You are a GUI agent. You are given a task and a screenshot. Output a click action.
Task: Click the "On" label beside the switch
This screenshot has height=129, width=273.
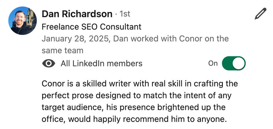(x=213, y=63)
